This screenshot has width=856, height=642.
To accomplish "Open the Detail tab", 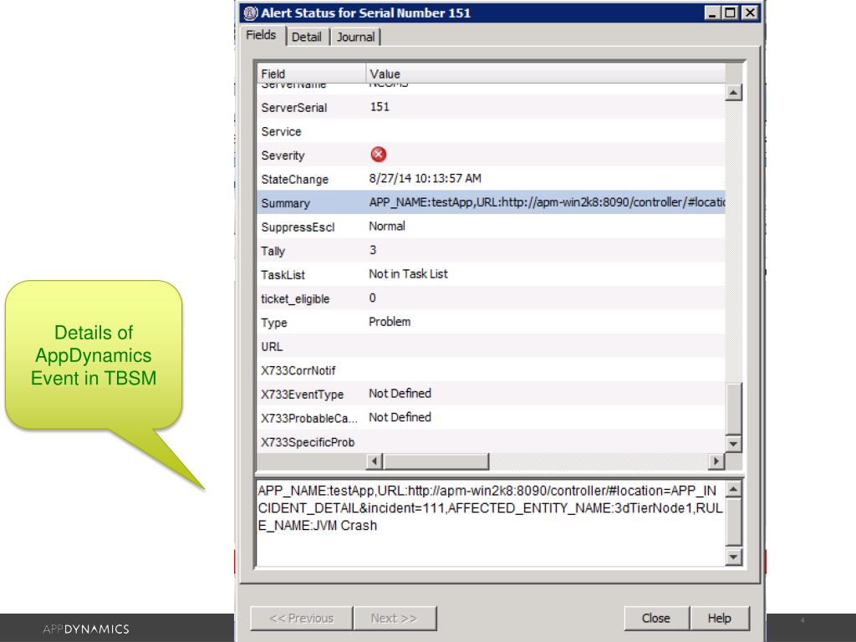I will (306, 37).
